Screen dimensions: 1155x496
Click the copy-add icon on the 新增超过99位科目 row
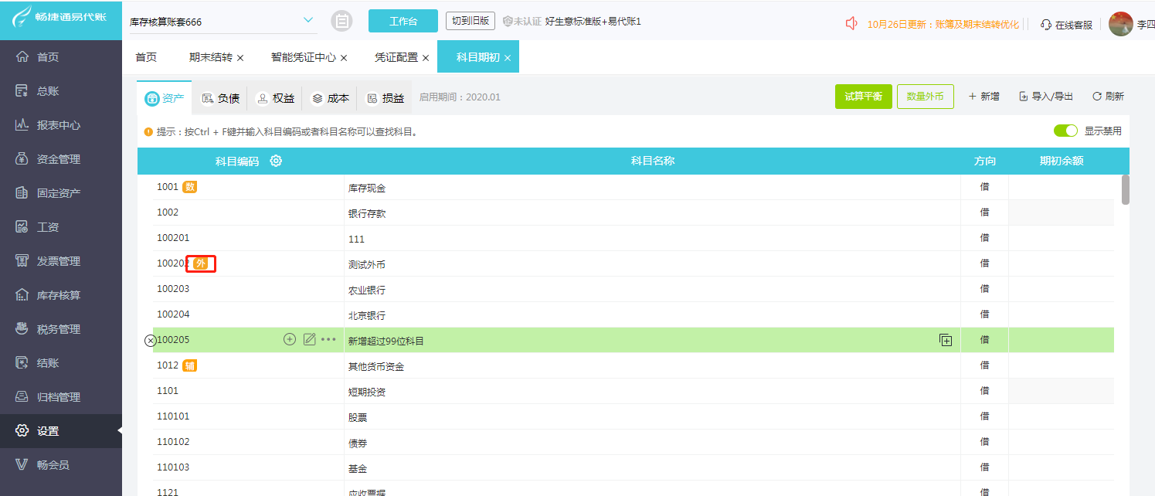click(946, 340)
